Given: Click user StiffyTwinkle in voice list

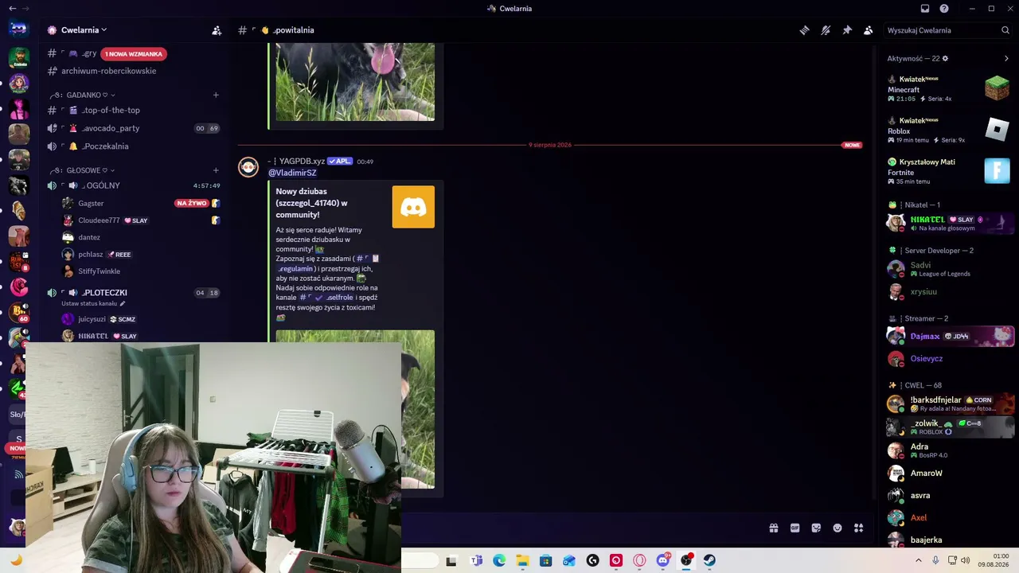Looking at the screenshot, I should pyautogui.click(x=99, y=271).
